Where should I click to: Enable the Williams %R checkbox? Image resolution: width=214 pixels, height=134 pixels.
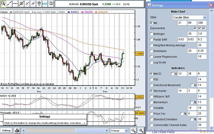pos(151,96)
